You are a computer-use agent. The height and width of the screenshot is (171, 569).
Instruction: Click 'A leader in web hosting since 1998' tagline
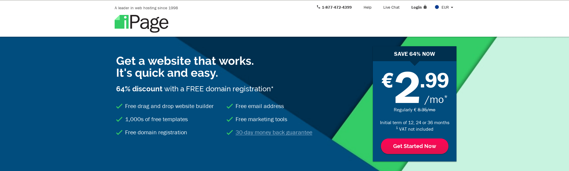point(146,8)
